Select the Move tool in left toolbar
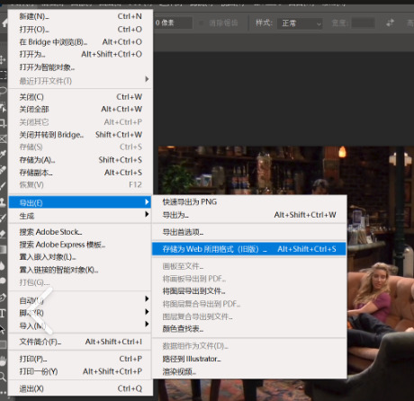Image resolution: width=414 pixels, height=401 pixels. (x=3, y=59)
